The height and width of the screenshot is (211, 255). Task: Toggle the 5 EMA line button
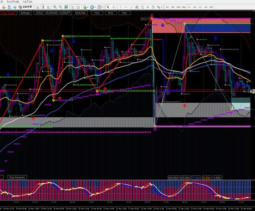(x=217, y=178)
